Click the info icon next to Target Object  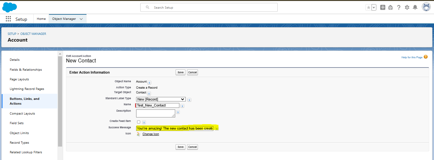tap(149, 93)
